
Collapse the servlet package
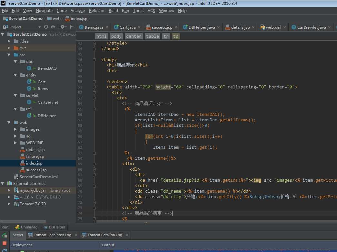(x=15, y=95)
